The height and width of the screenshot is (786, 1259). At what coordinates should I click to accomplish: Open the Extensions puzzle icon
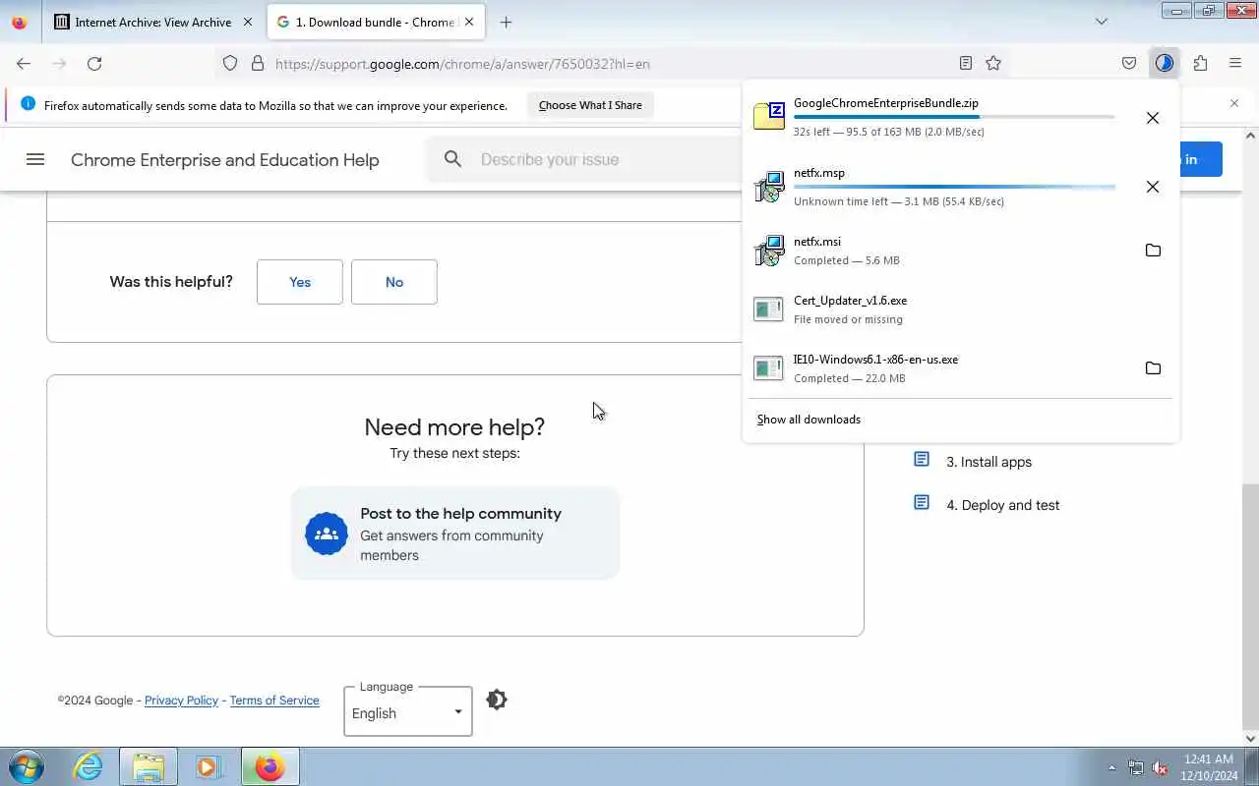click(1200, 63)
